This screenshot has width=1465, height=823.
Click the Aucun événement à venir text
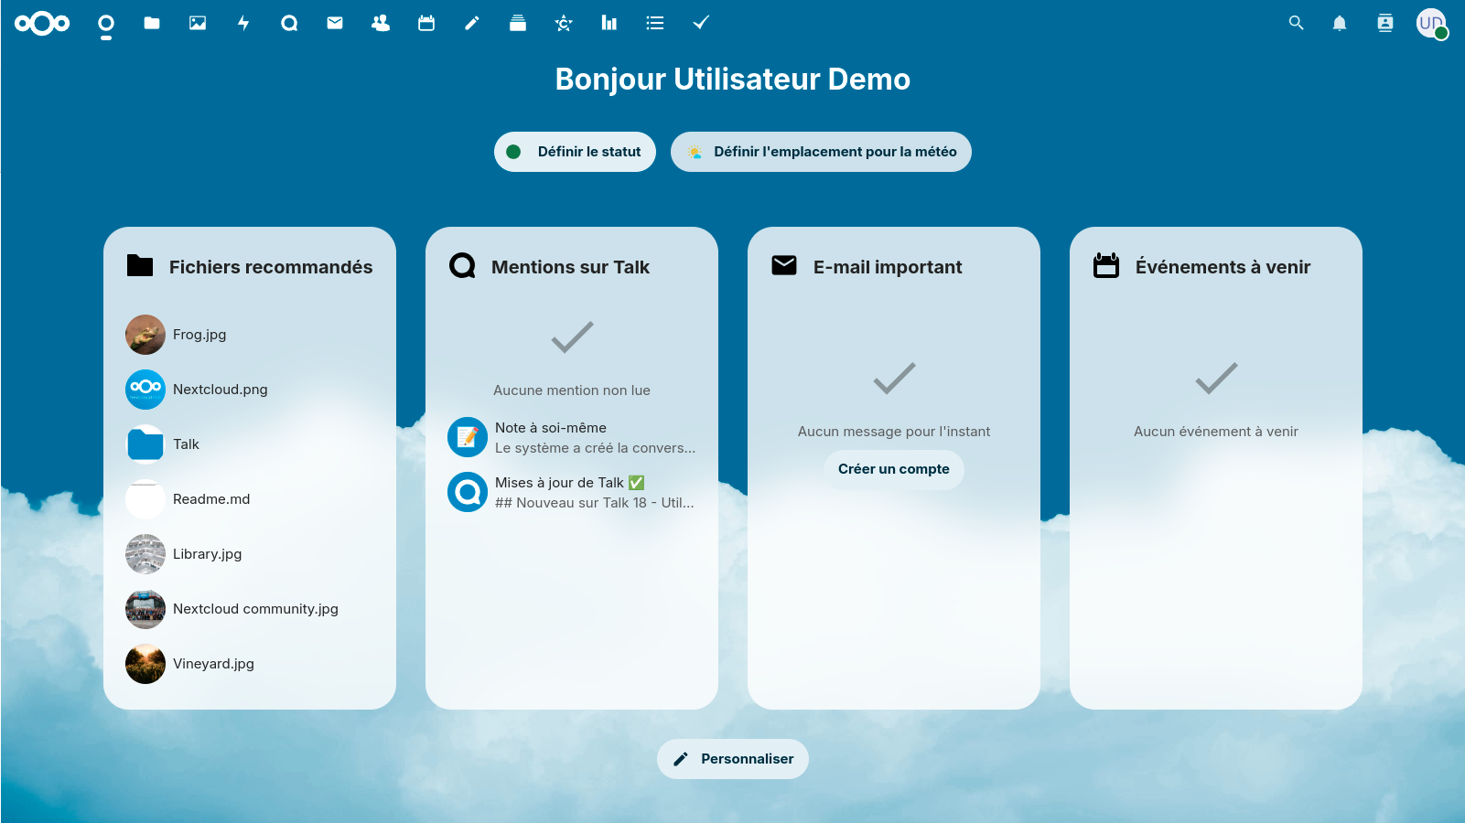pos(1216,432)
